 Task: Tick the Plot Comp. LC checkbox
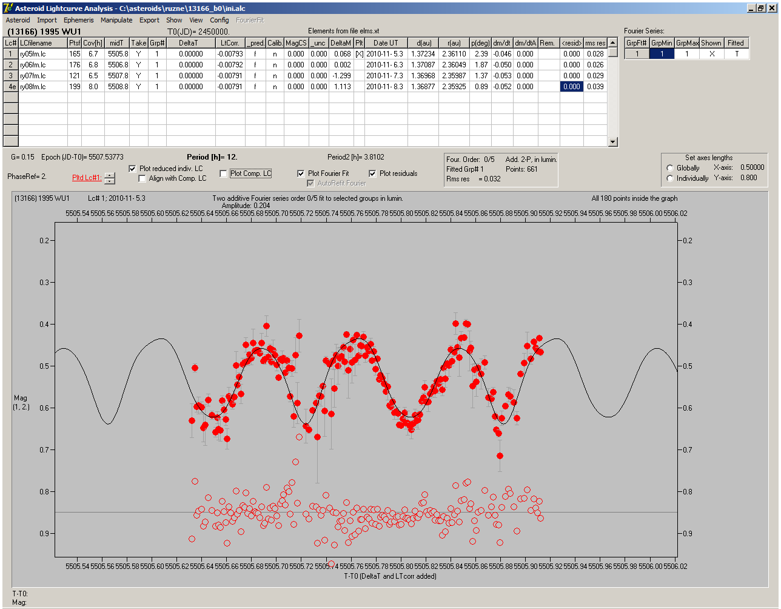[x=223, y=173]
